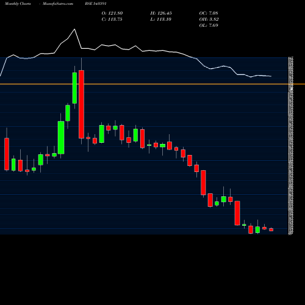Click the open value 'O: 121.80'
This screenshot has height=305, width=305.
tap(112, 13)
